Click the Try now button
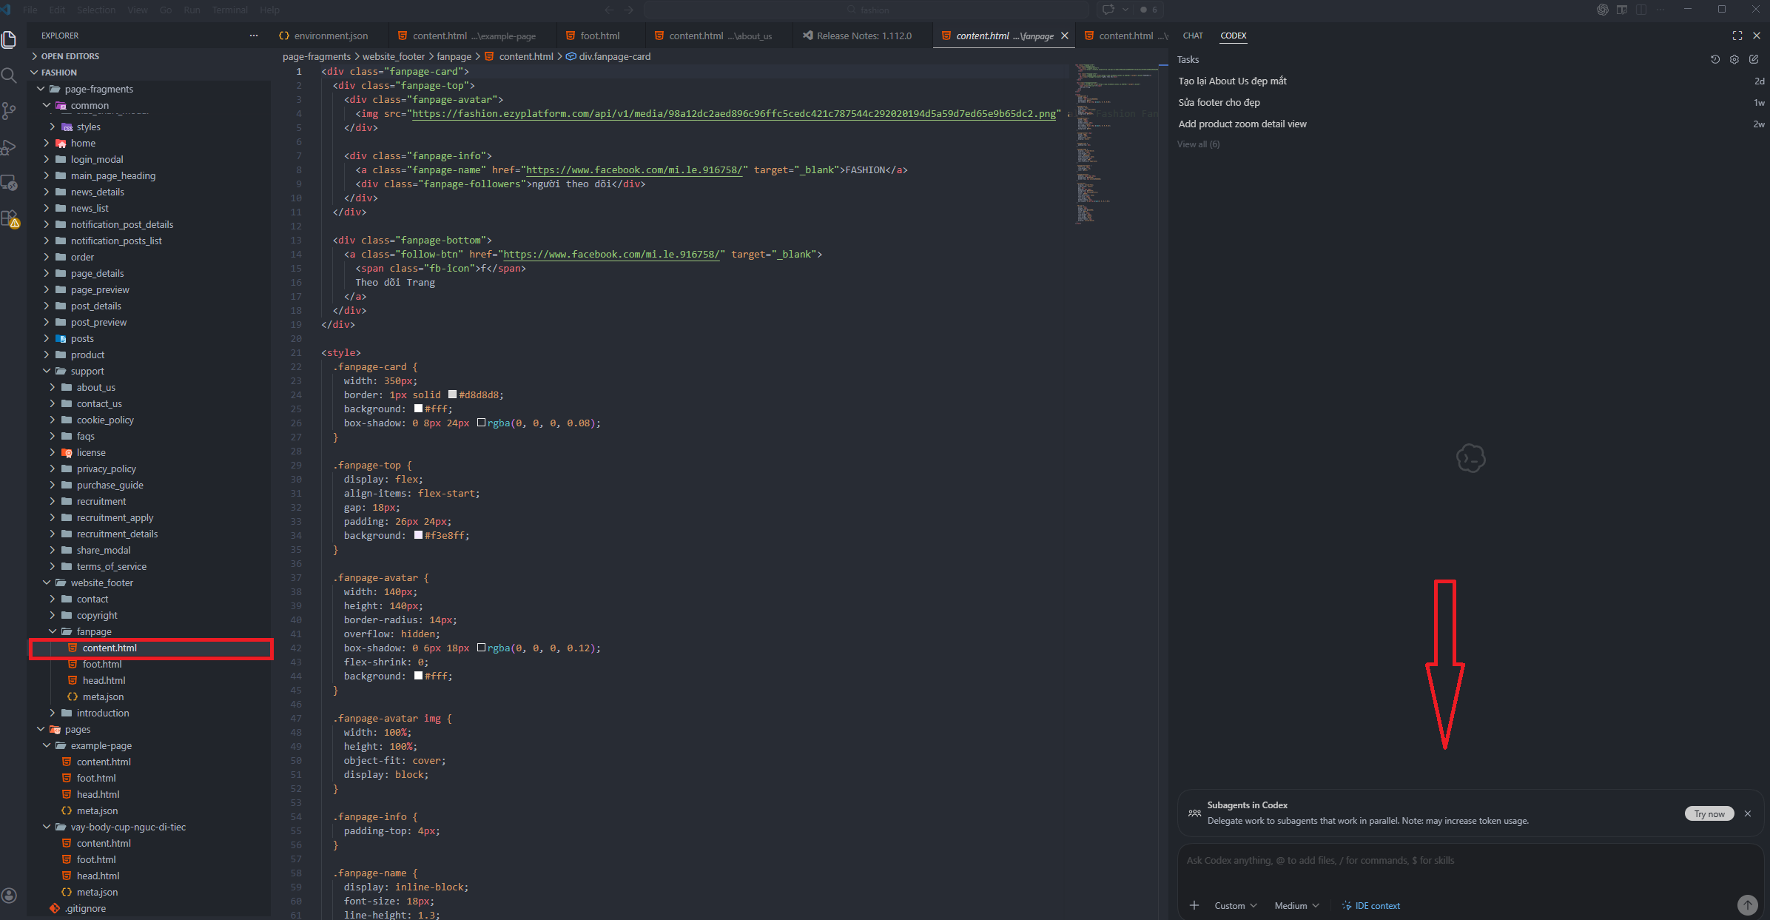This screenshot has width=1770, height=920. click(x=1709, y=813)
